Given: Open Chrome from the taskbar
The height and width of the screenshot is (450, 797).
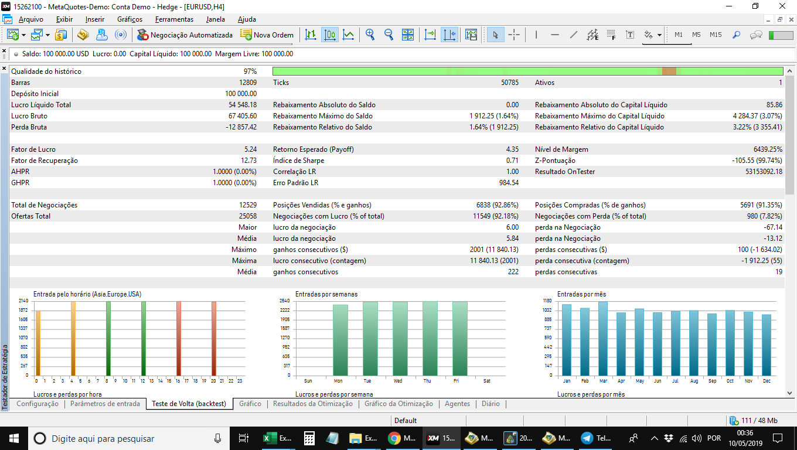Looking at the screenshot, I should (402, 438).
